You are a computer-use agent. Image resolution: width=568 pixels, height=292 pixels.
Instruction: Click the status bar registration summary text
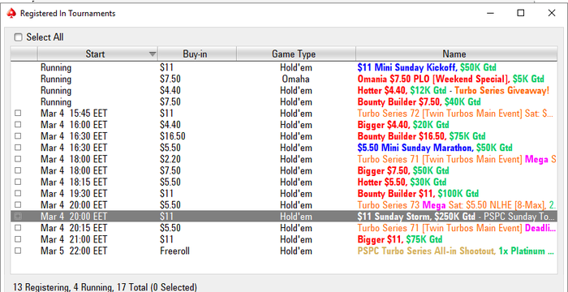point(105,287)
